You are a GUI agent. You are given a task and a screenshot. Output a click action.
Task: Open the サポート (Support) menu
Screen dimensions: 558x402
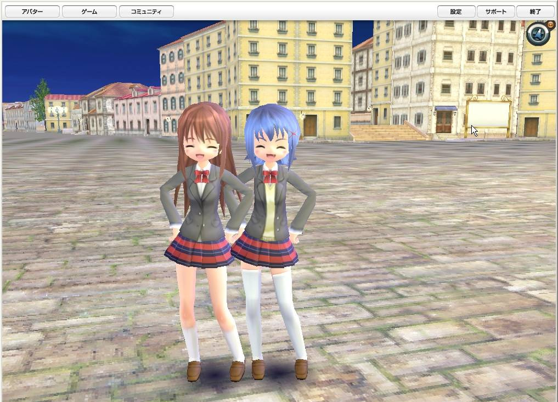pos(495,12)
